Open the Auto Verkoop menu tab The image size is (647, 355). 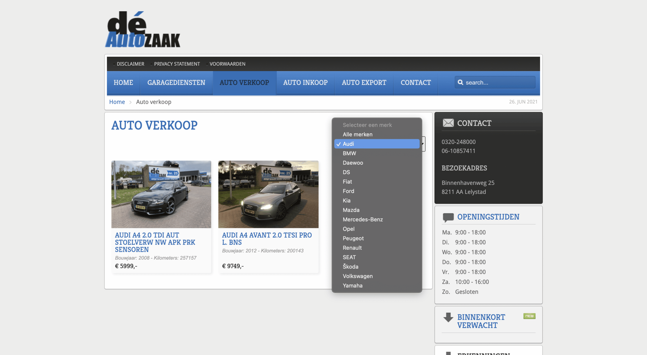click(x=244, y=83)
